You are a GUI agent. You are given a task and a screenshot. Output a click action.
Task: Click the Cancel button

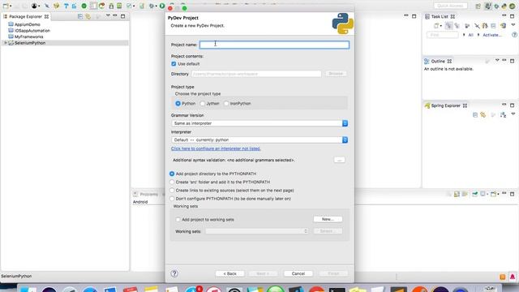(x=298, y=274)
